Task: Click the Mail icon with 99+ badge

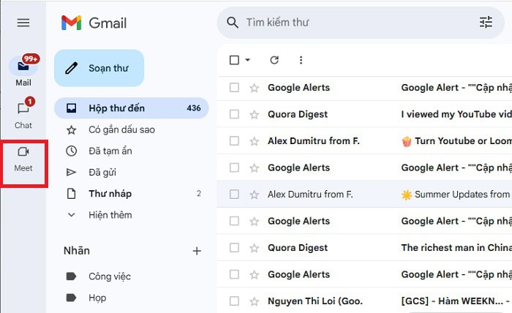Action: (x=23, y=67)
